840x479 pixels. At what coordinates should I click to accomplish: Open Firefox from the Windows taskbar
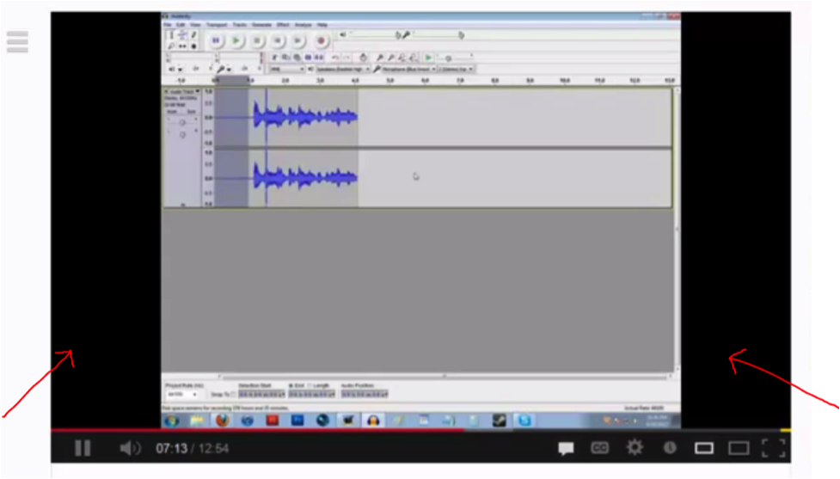223,421
